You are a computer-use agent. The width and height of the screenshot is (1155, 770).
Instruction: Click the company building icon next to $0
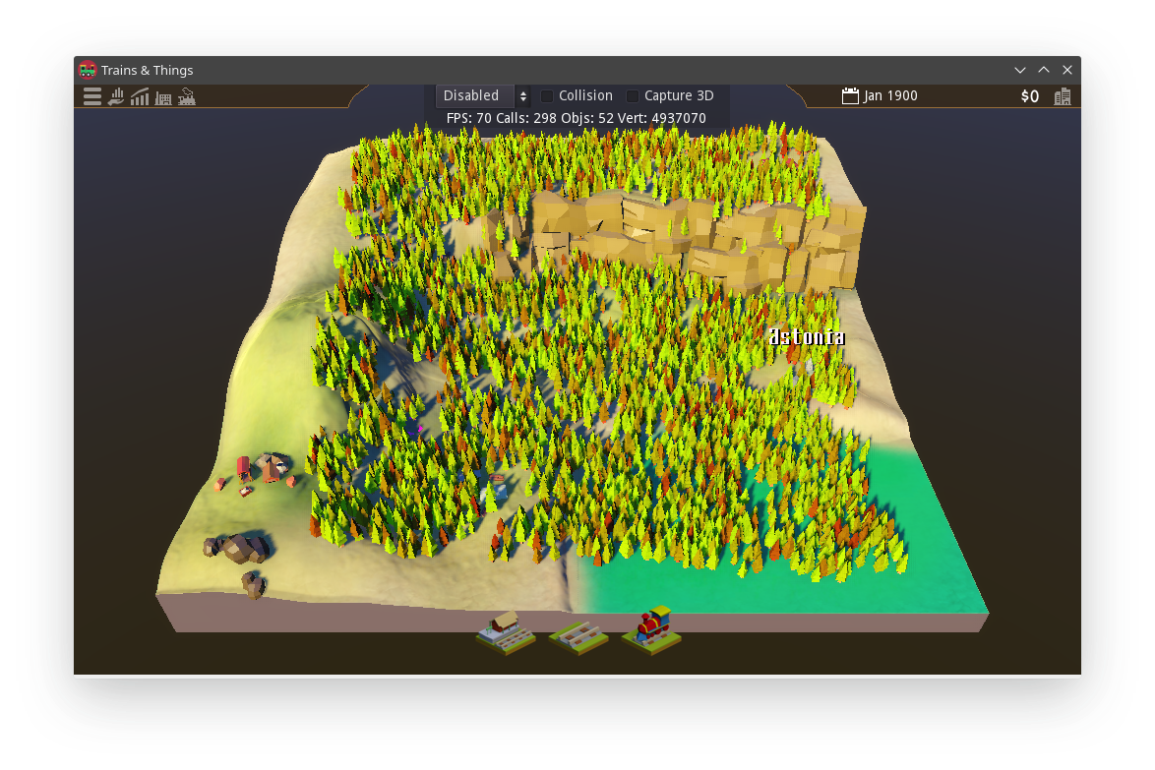1063,96
